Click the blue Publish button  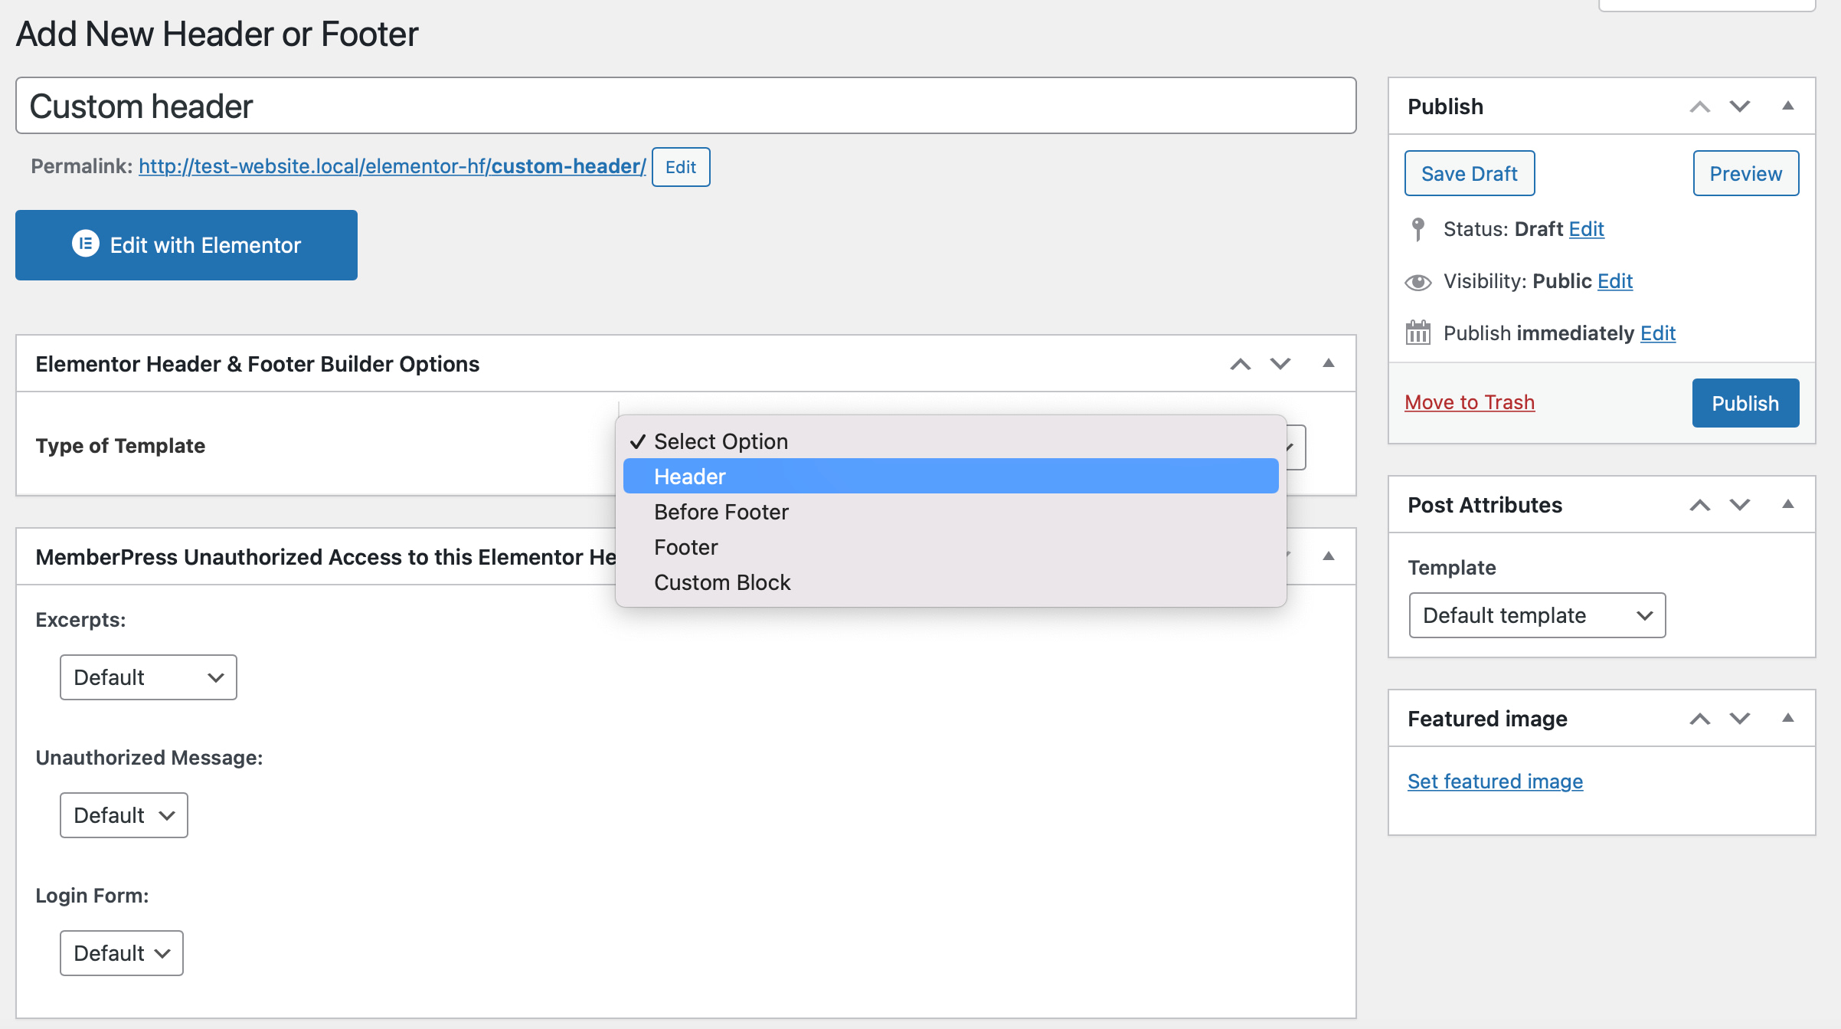pyautogui.click(x=1745, y=402)
